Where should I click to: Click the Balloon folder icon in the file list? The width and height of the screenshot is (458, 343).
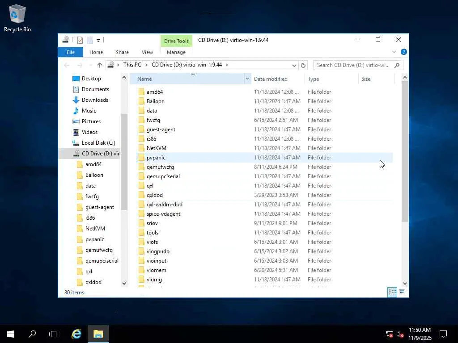click(141, 101)
